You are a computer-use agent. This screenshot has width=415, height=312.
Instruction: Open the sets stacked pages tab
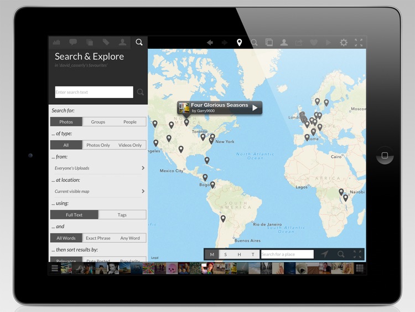[x=90, y=42]
